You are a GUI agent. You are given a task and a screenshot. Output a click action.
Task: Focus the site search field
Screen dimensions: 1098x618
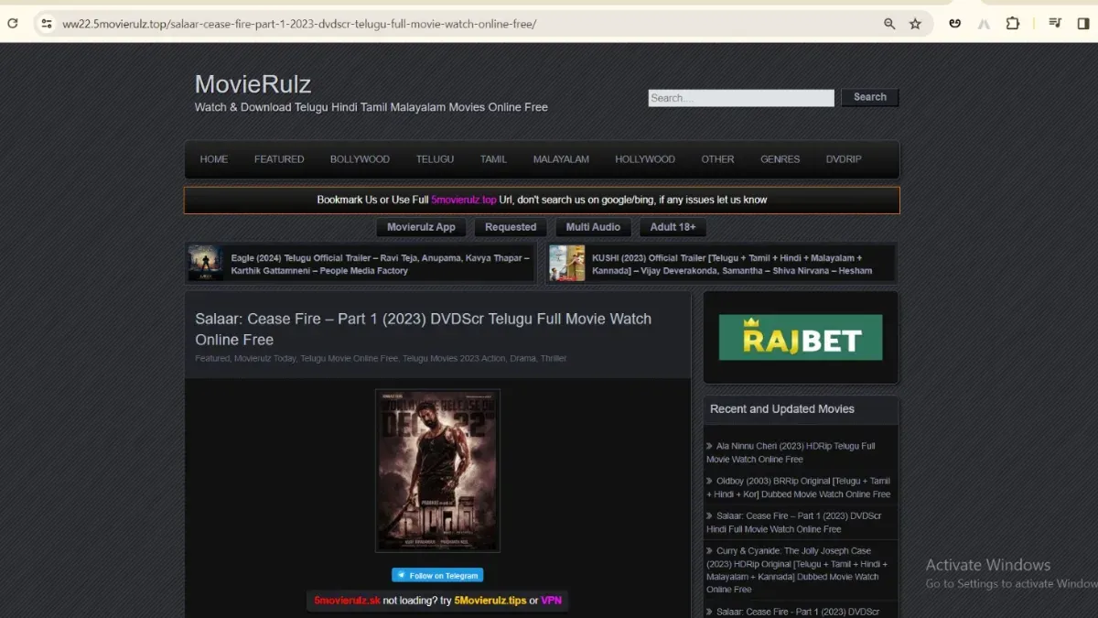click(741, 98)
